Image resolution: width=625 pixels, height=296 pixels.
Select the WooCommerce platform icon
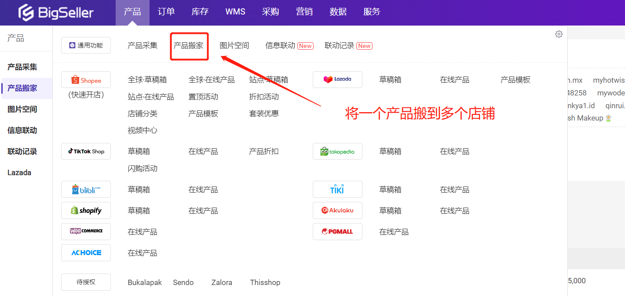click(x=86, y=231)
